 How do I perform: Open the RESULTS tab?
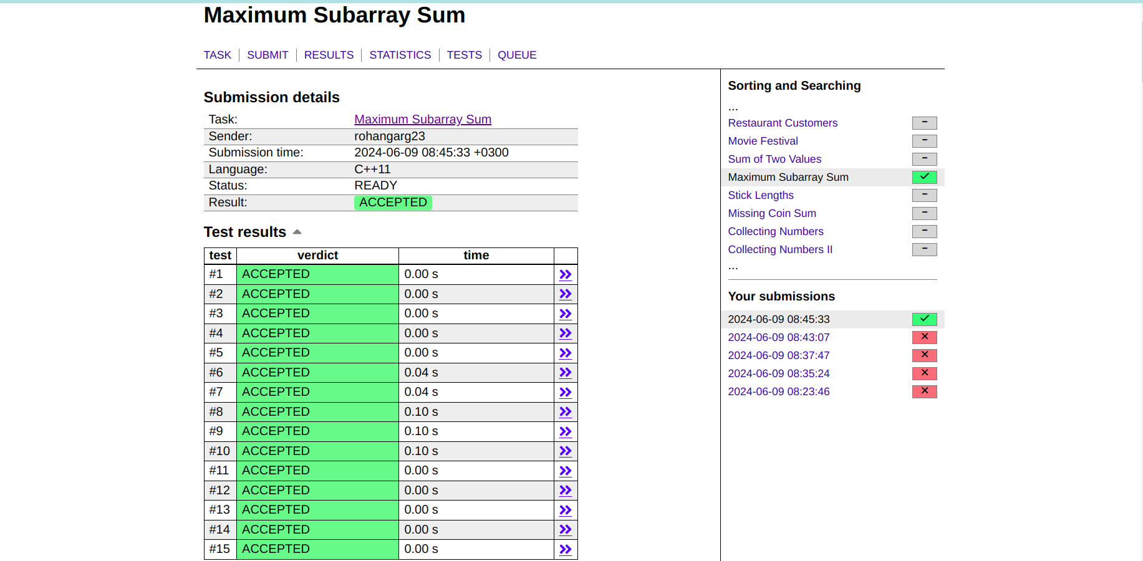click(x=329, y=55)
